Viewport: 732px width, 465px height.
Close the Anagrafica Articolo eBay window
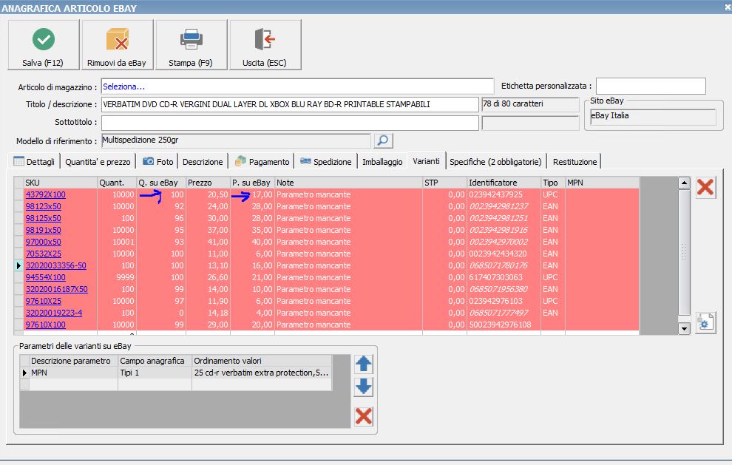click(728, 7)
